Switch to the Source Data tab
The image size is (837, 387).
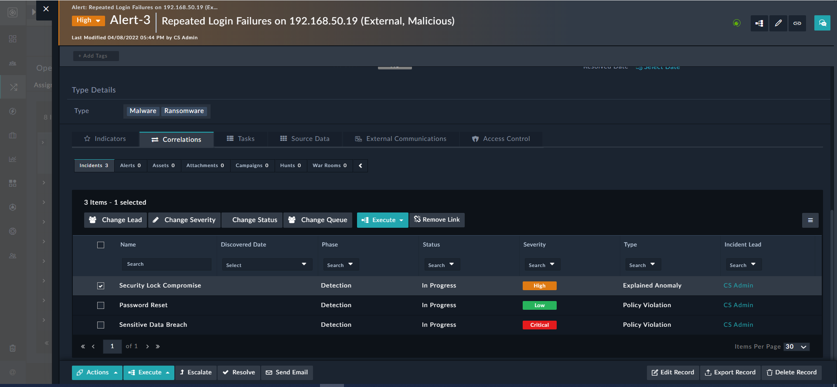tap(305, 139)
